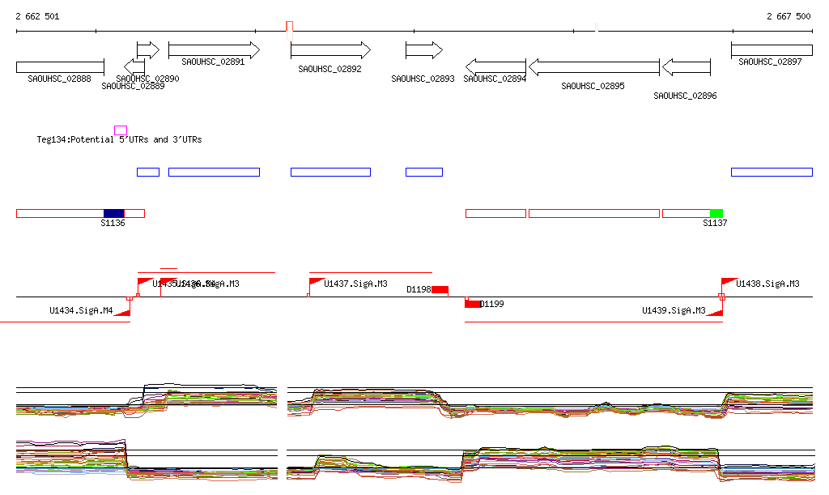Click the S1137 label
Screen dimensions: 829x495
715,223
